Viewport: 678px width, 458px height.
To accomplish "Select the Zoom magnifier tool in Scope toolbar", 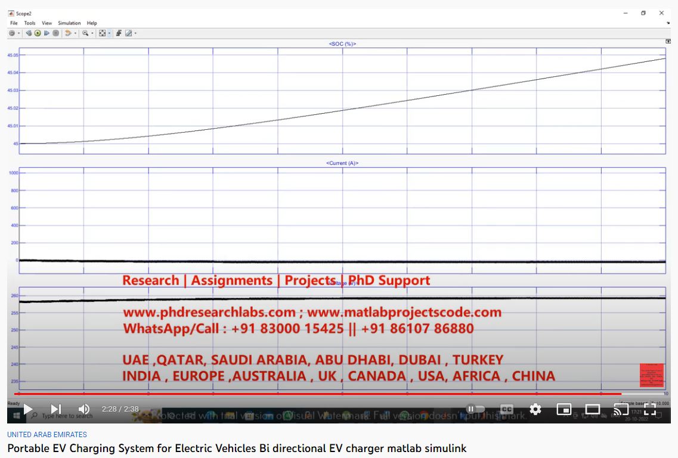I will pyautogui.click(x=85, y=33).
